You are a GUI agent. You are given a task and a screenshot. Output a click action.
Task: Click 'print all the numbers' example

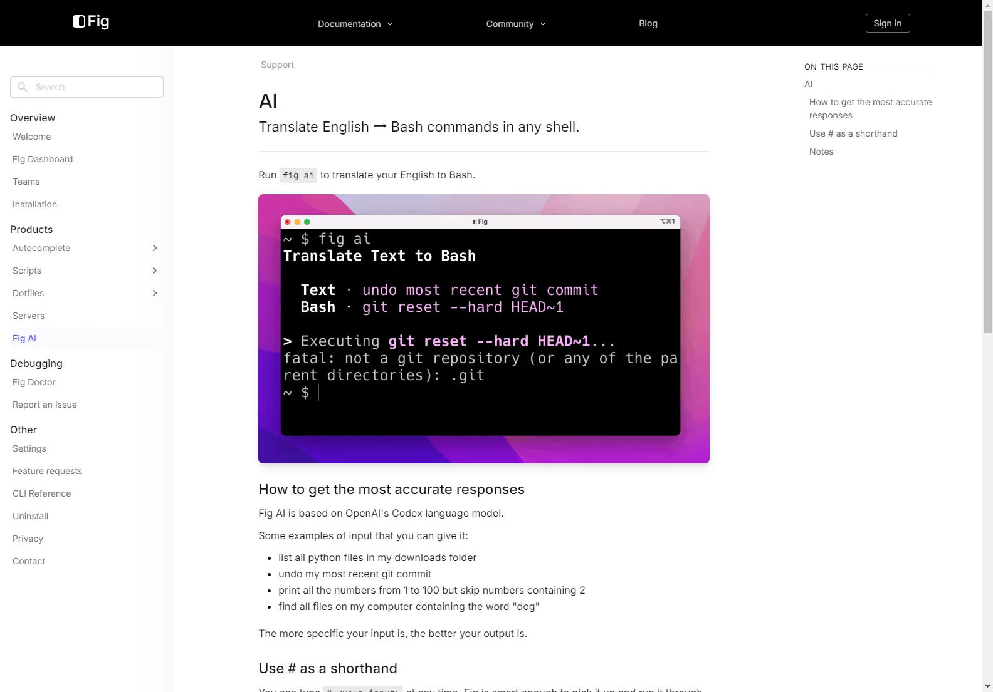tap(431, 590)
